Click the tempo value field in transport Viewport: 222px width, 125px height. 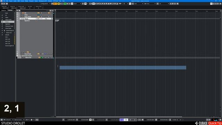click(174, 120)
